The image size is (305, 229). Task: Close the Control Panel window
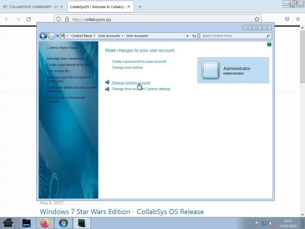(x=267, y=28)
